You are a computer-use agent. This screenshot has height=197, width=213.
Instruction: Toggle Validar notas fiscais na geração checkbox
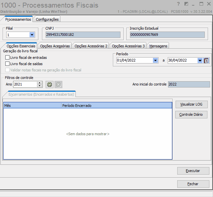coord(7,70)
